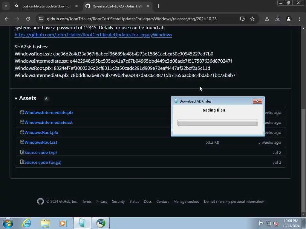The height and width of the screenshot is (229, 306).
Task: Click the github.com URL address field
Action: [131, 19]
